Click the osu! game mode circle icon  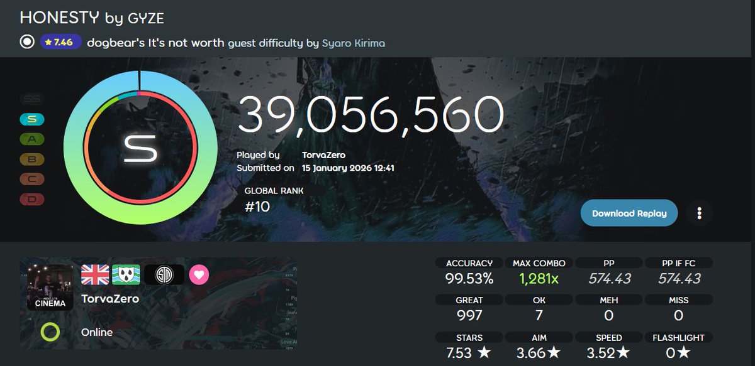(x=27, y=42)
